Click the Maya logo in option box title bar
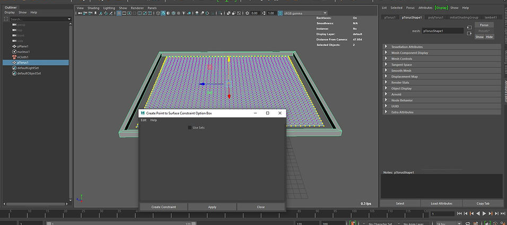This screenshot has height=225, width=507. [143, 113]
